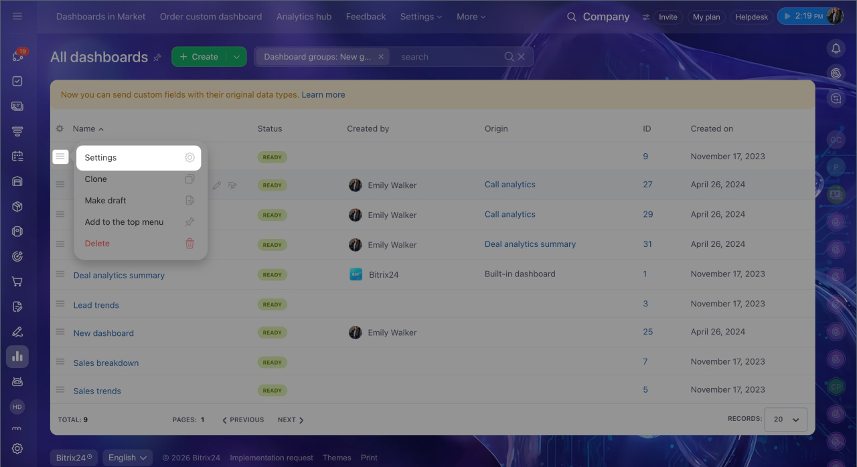Choose Make draft in the context menu
857x467 pixels.
click(139, 201)
